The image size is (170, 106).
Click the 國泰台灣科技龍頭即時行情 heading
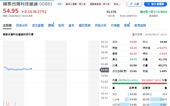tap(18, 35)
